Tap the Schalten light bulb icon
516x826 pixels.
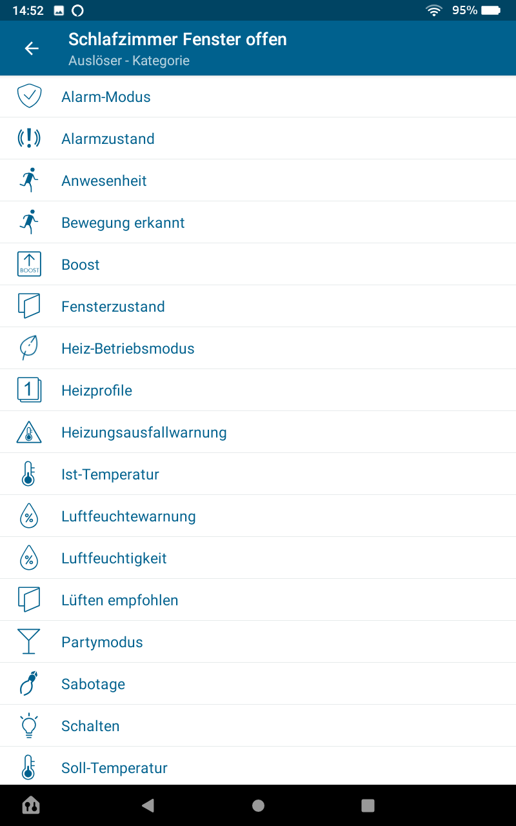click(x=29, y=726)
